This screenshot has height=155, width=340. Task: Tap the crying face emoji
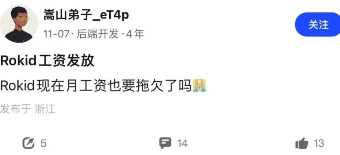[199, 85]
